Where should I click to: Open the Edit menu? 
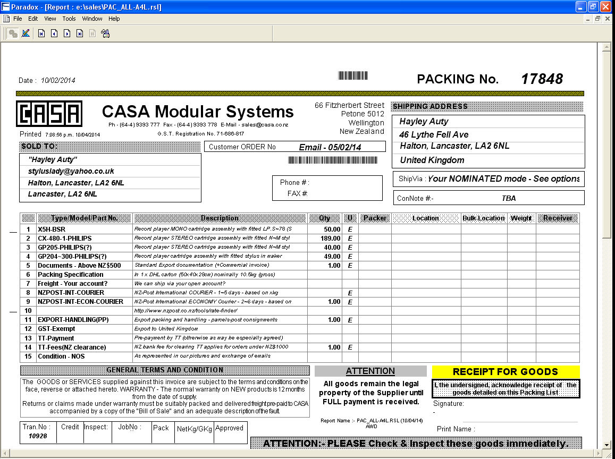(33, 19)
